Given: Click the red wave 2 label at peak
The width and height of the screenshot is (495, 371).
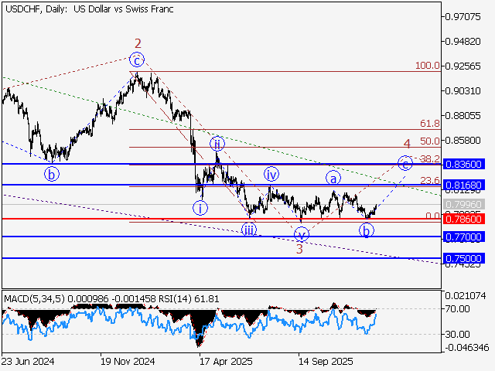Looking at the screenshot, I should [138, 44].
